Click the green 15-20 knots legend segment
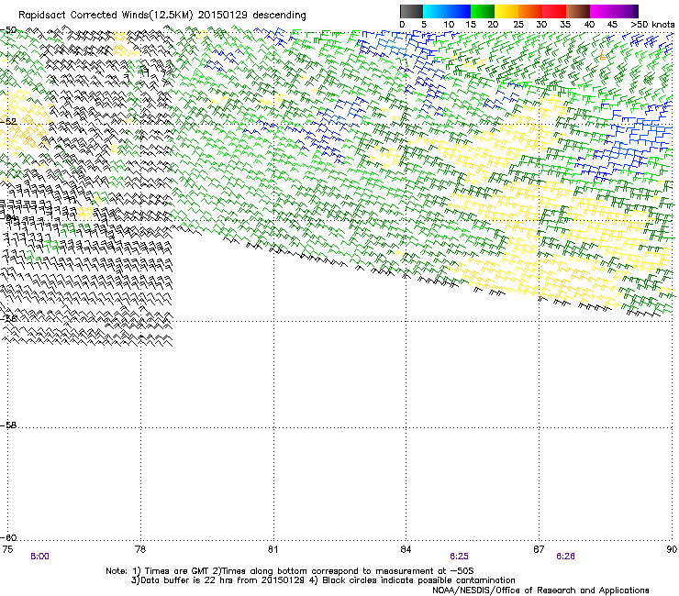This screenshot has height=596, width=679. [x=483, y=11]
